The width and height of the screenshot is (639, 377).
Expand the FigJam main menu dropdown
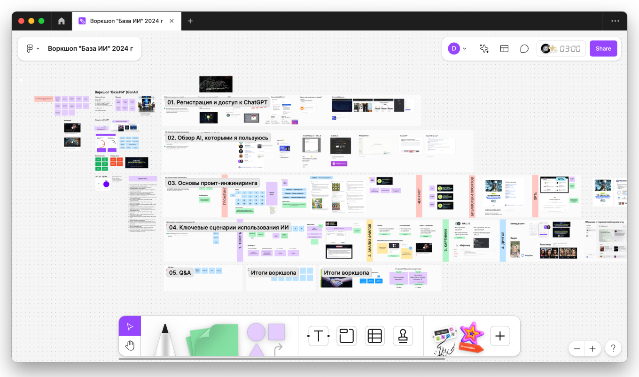[x=33, y=49]
